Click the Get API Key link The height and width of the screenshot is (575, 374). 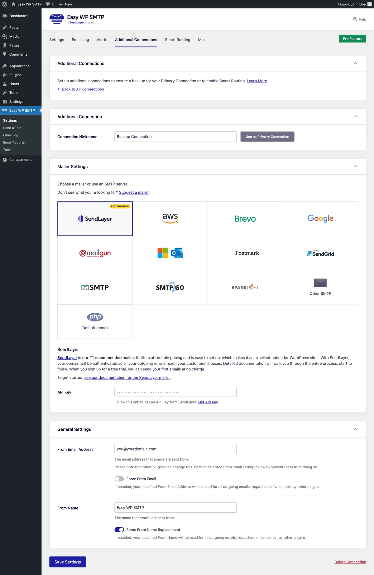pos(208,402)
